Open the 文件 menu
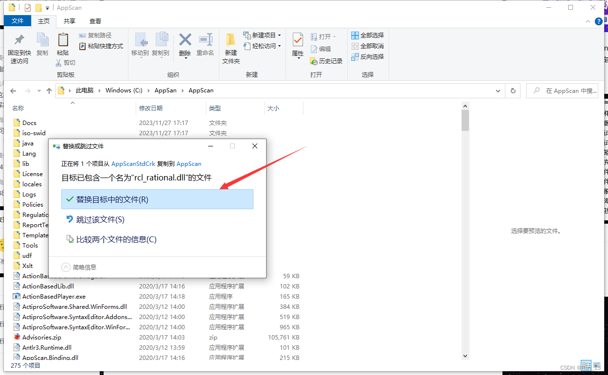608x375 pixels. pos(17,21)
